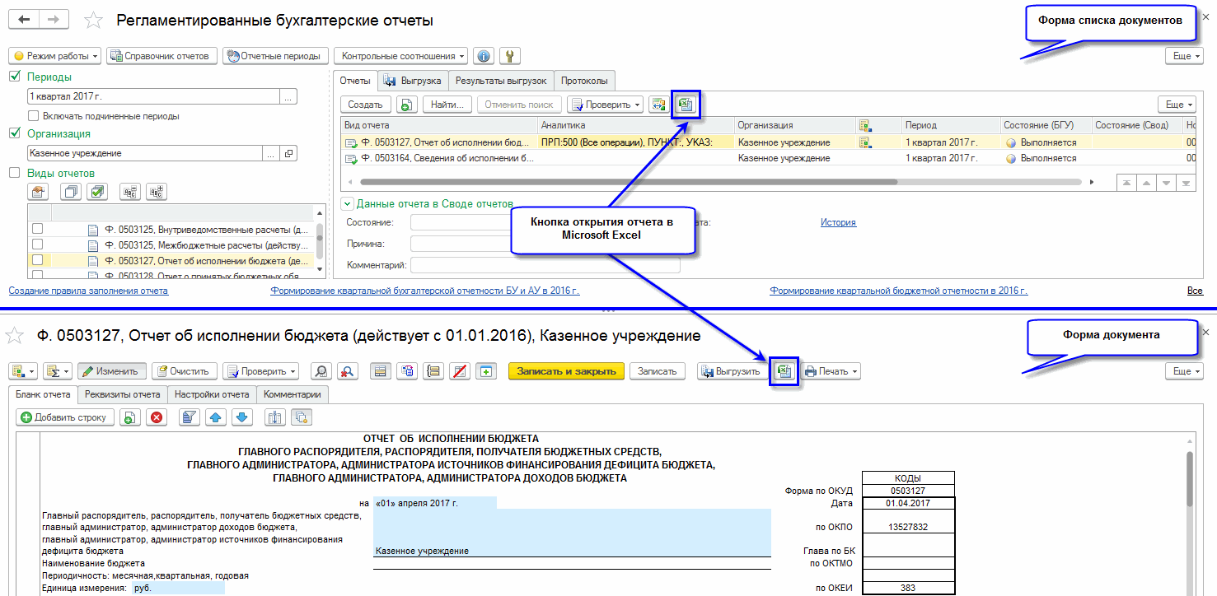Viewport: 1217px width, 596px height.
Task: Switch to Выгрузка tab
Action: pos(413,81)
